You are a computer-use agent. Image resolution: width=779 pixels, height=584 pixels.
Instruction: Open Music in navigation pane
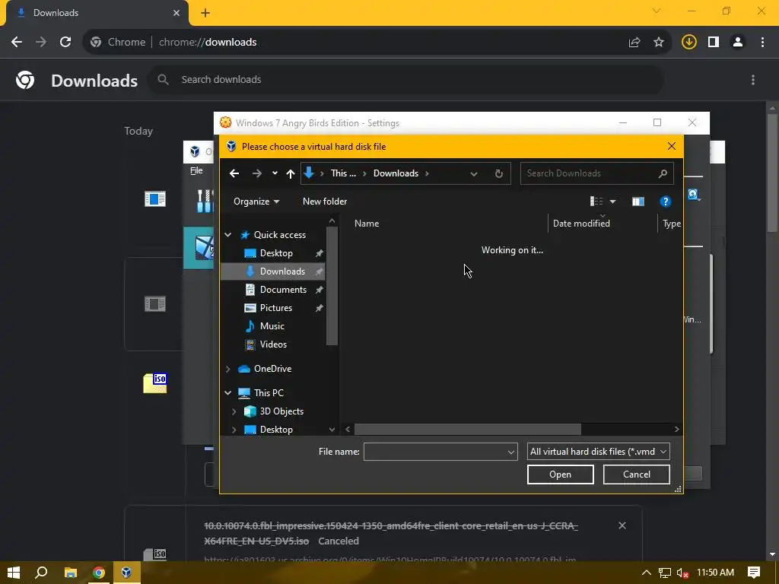pos(272,326)
